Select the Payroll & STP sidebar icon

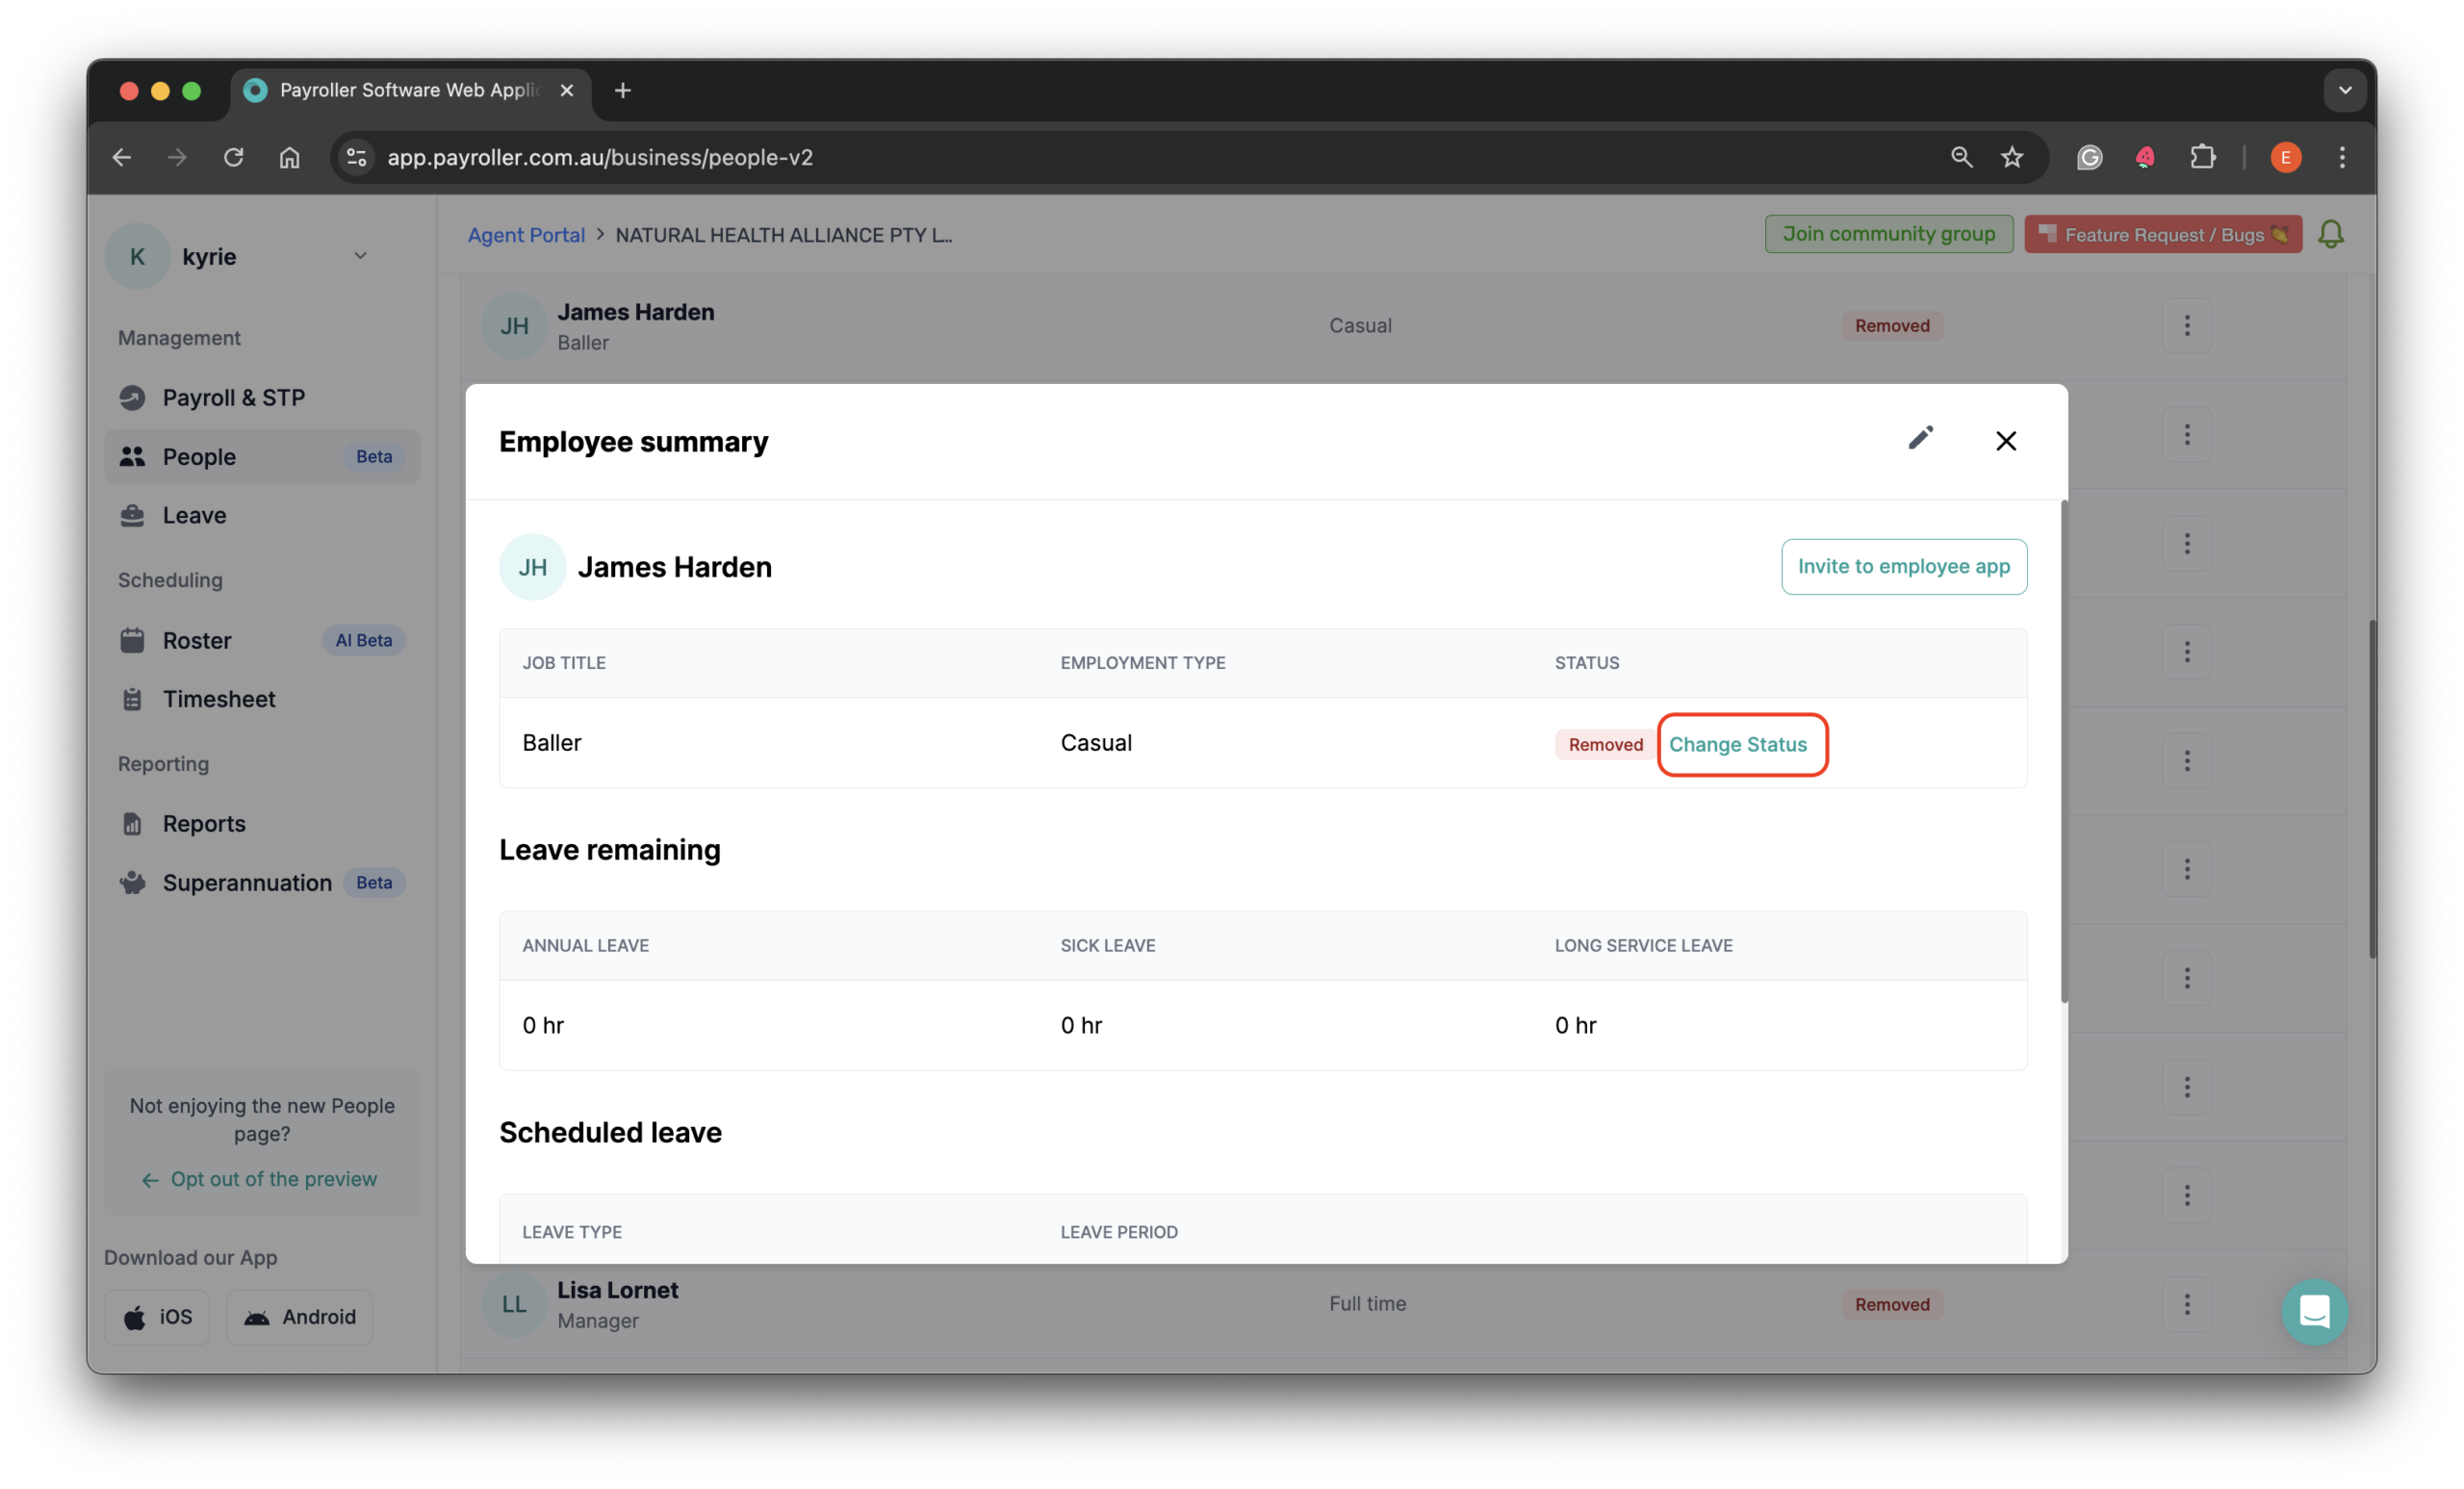click(x=133, y=397)
